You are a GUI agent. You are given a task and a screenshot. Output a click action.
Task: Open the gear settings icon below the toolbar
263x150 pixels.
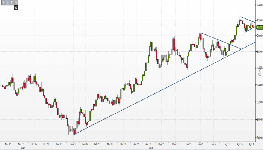point(16,8)
